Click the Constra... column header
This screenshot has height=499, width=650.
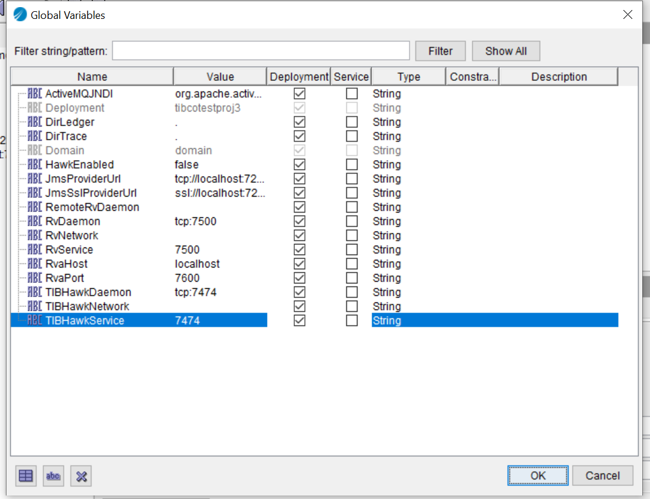click(473, 77)
